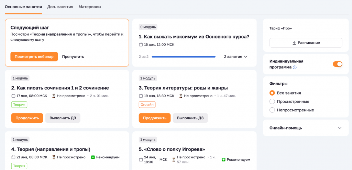Switch to the Основные занятия tab

click(23, 7)
